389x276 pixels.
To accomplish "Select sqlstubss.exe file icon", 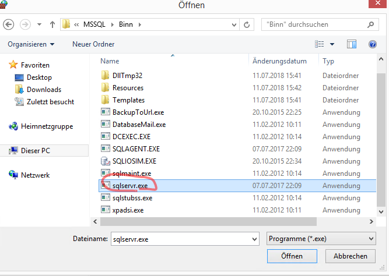I will (x=106, y=198).
